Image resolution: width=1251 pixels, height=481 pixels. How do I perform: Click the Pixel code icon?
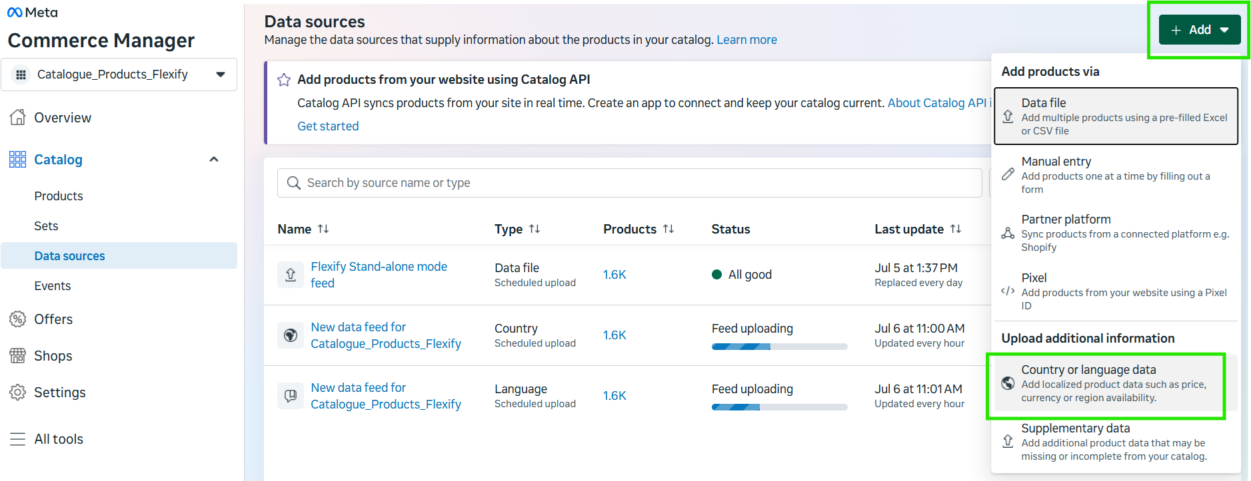[x=1008, y=291]
